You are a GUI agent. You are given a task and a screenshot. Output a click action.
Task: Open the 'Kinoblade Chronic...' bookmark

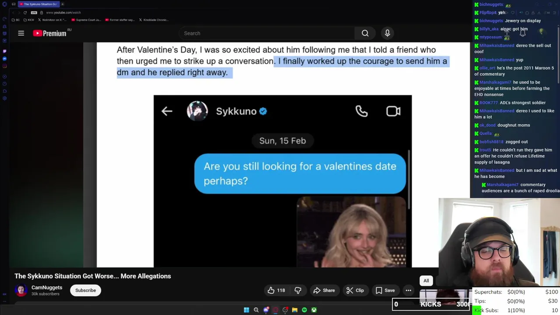(153, 20)
